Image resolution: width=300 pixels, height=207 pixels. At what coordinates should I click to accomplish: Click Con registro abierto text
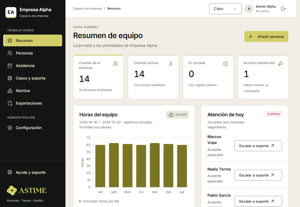(203, 85)
